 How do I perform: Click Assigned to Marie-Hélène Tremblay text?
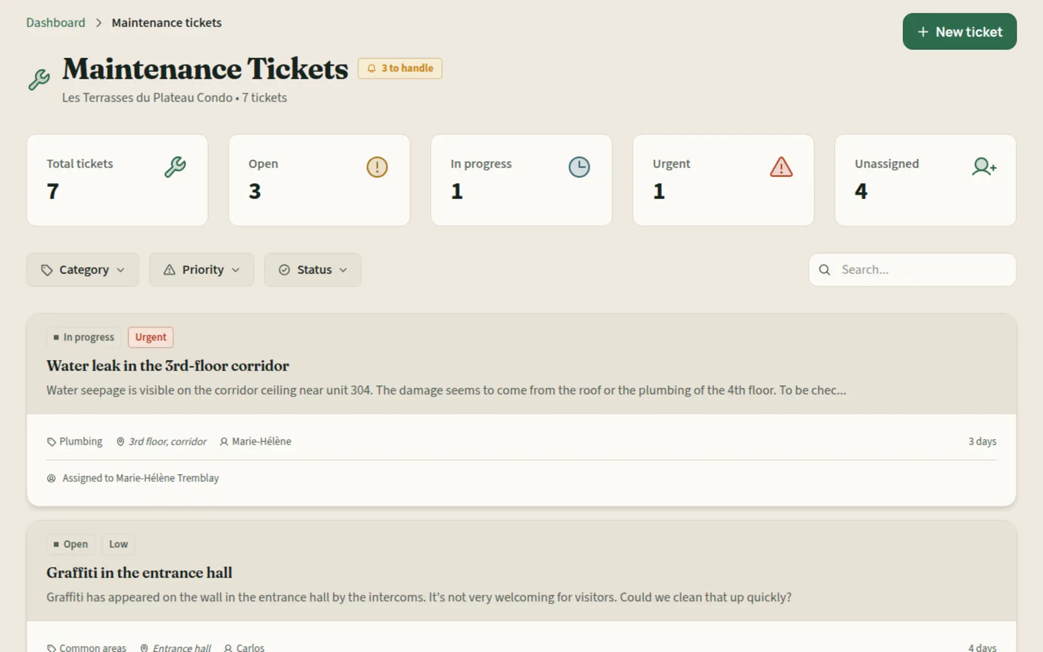(141, 478)
